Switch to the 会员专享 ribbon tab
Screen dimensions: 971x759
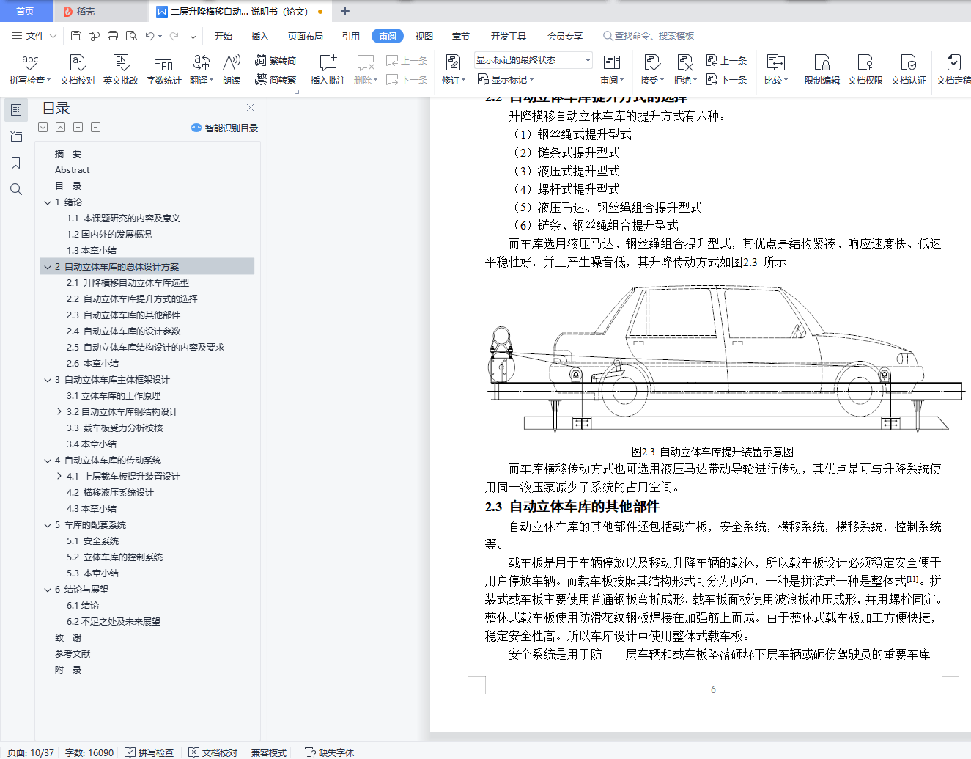coord(565,36)
